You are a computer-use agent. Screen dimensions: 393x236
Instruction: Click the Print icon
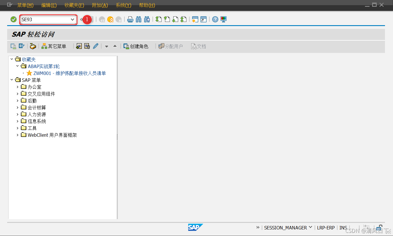click(130, 19)
